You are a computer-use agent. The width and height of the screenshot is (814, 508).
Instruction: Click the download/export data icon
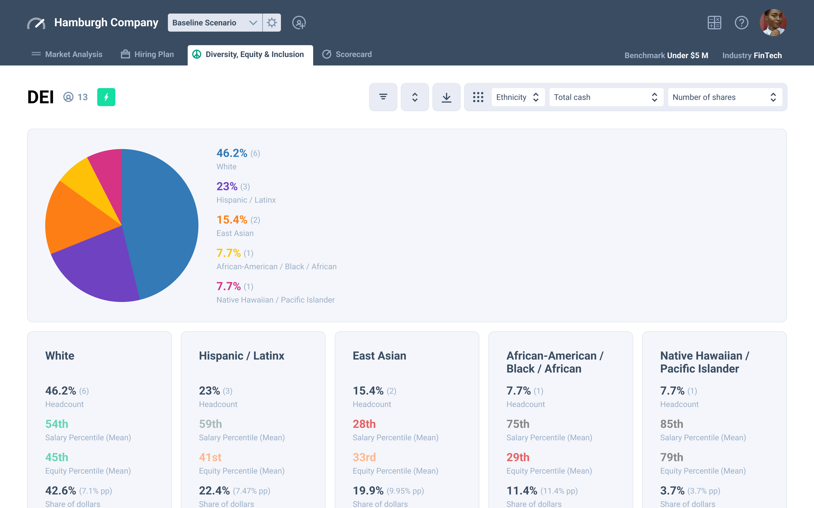446,97
